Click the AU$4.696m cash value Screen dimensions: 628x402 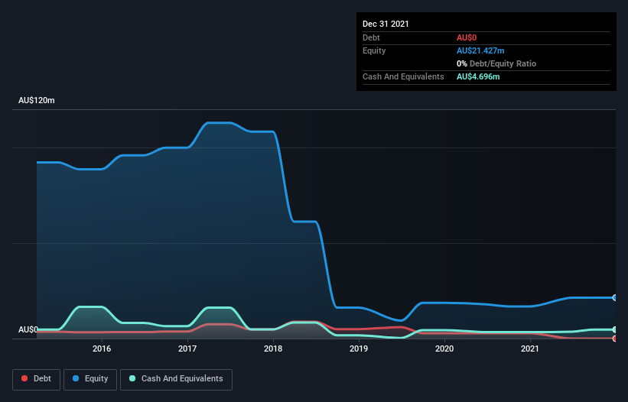[478, 76]
